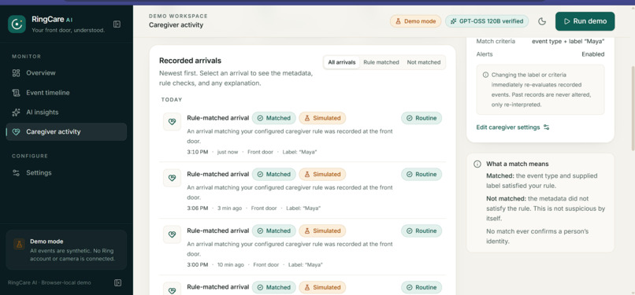635x295 pixels.
Task: Select Caregiver activity in sidebar
Action: (66, 131)
